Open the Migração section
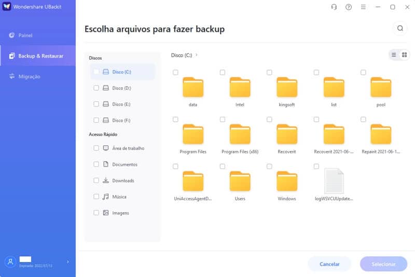Viewport: 415px width, 277px height. (x=38, y=76)
